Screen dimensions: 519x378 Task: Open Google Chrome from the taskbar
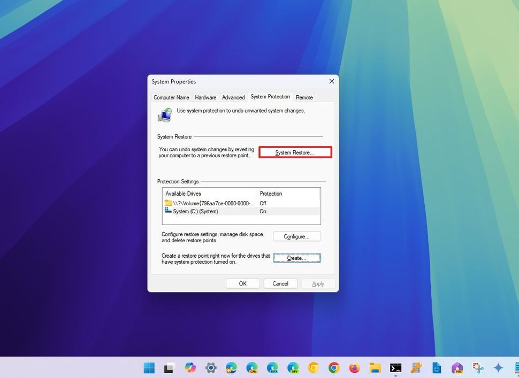(333, 368)
